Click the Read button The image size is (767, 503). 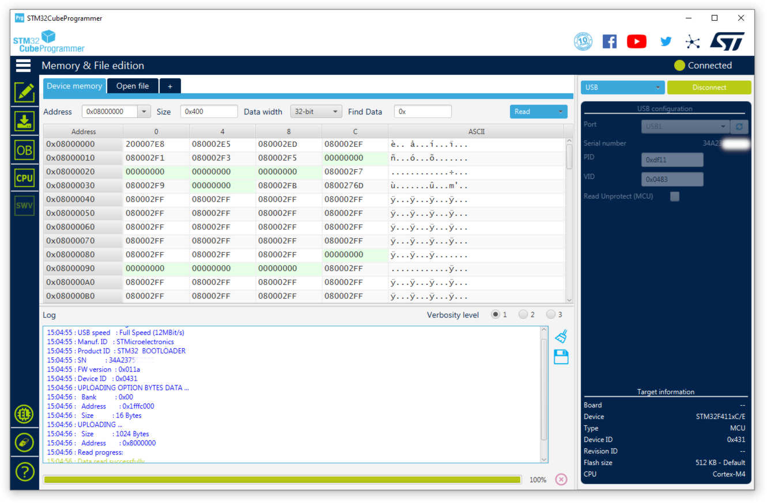click(532, 112)
